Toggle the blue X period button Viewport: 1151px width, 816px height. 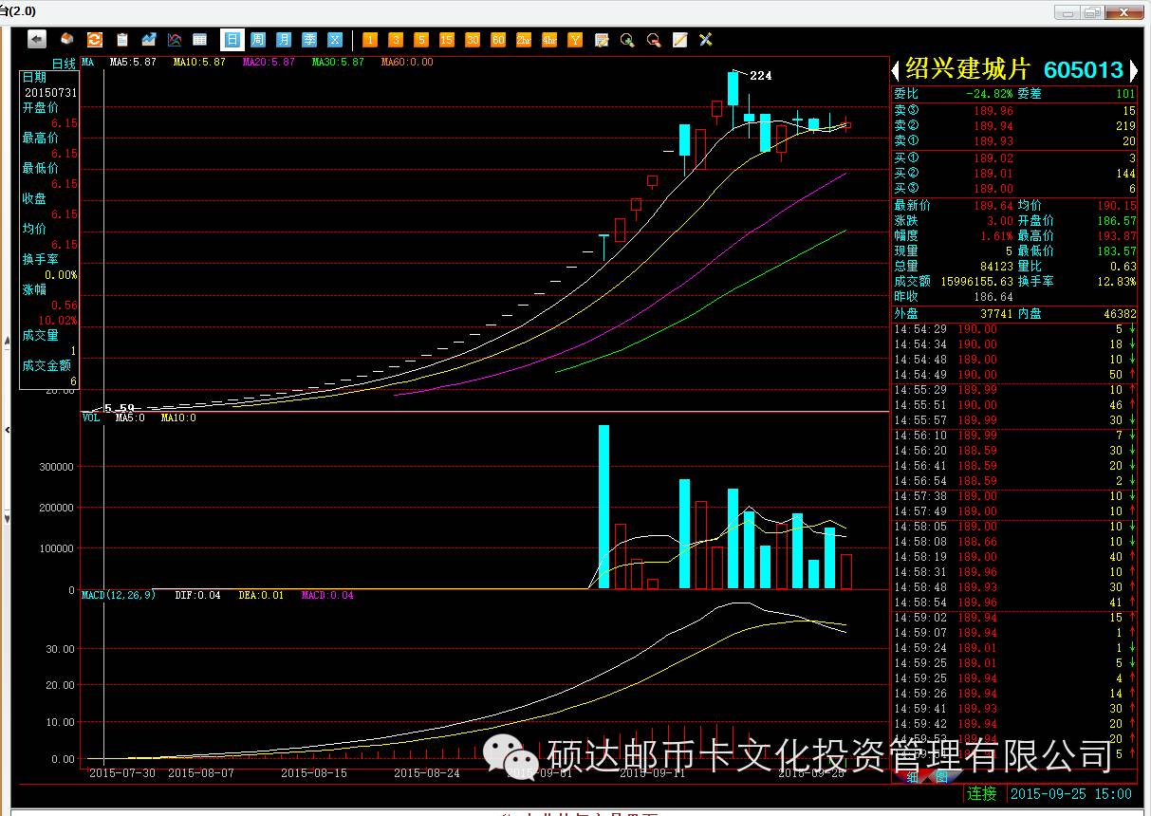pos(334,40)
